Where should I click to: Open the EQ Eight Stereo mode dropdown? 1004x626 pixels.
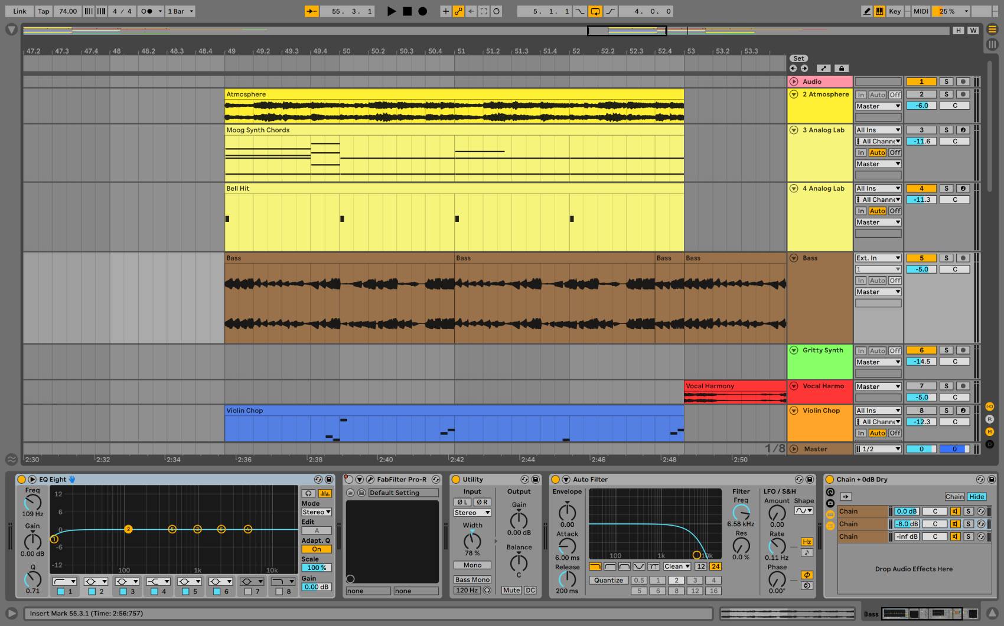pos(317,512)
